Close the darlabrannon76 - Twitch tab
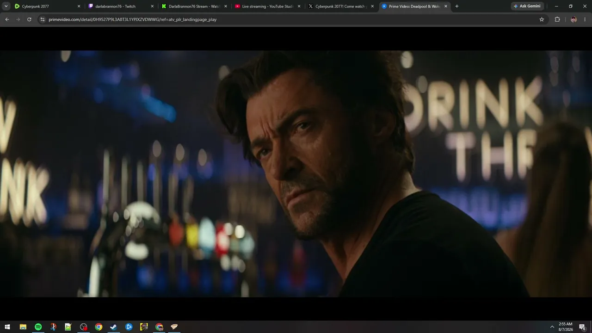Image resolution: width=592 pixels, height=333 pixels. tap(152, 6)
